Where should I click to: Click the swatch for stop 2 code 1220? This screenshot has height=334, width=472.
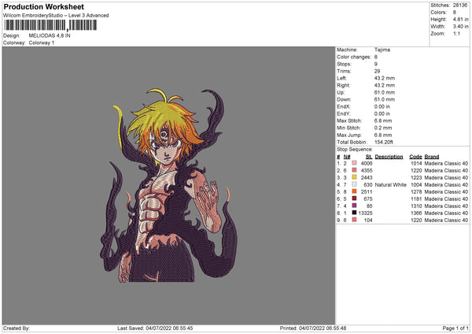pyautogui.click(x=354, y=170)
